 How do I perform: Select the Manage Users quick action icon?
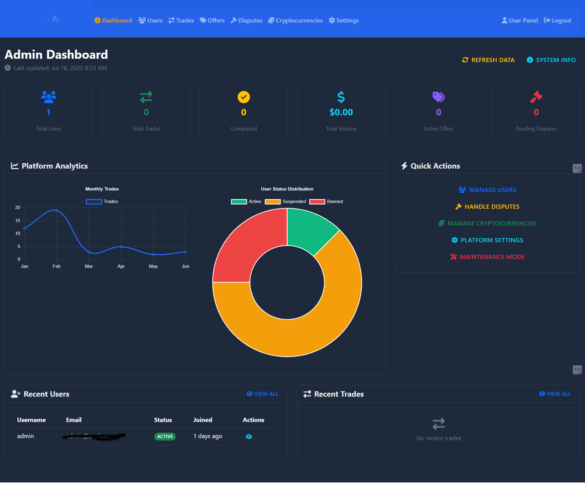click(x=462, y=190)
